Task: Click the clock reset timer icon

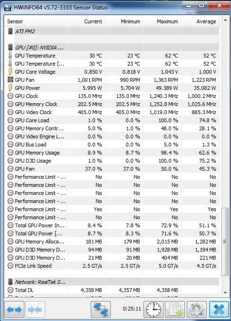Action: pyautogui.click(x=154, y=310)
